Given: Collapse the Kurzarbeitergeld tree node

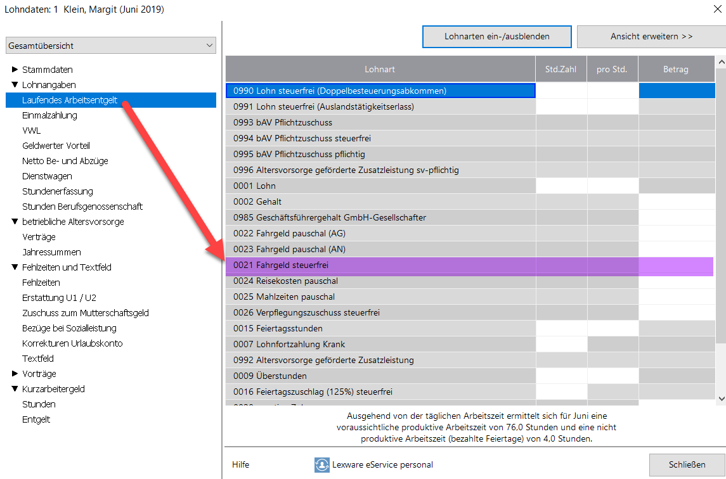Looking at the screenshot, I should tap(15, 389).
